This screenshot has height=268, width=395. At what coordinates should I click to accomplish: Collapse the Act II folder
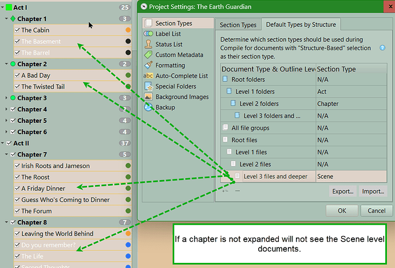(3, 143)
